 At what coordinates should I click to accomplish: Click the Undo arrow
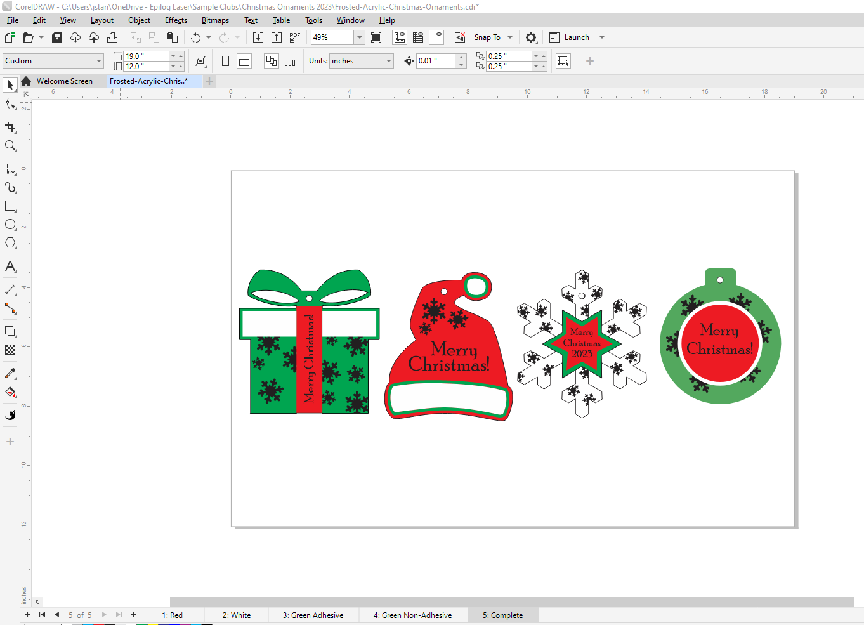click(196, 37)
